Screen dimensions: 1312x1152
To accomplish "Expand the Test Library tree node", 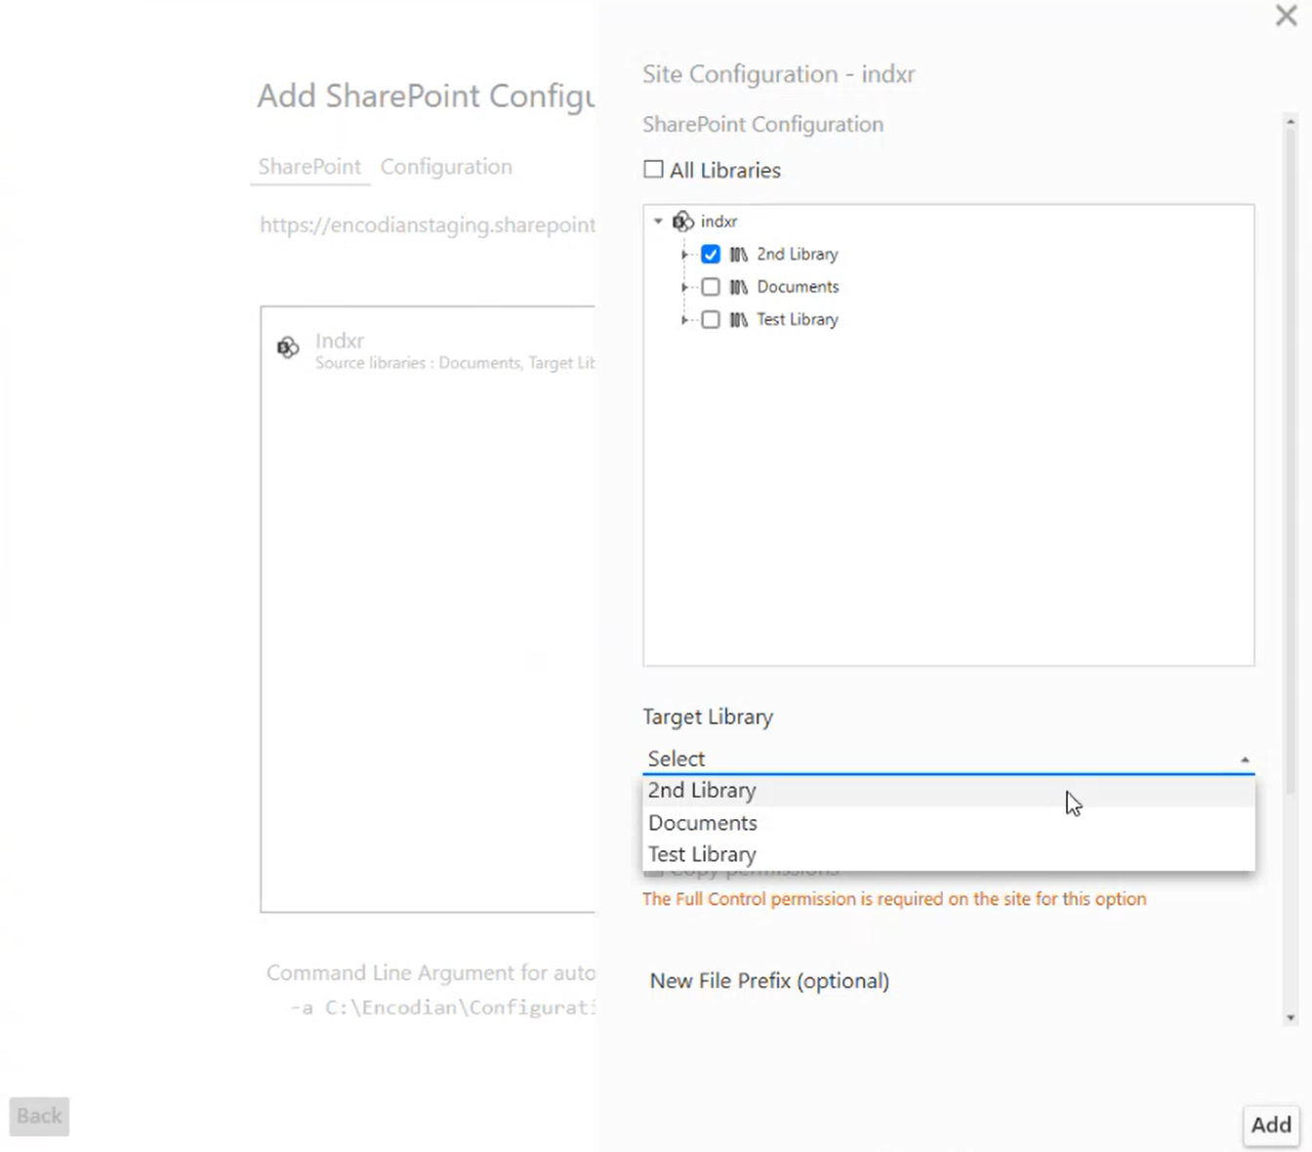I will 684,320.
